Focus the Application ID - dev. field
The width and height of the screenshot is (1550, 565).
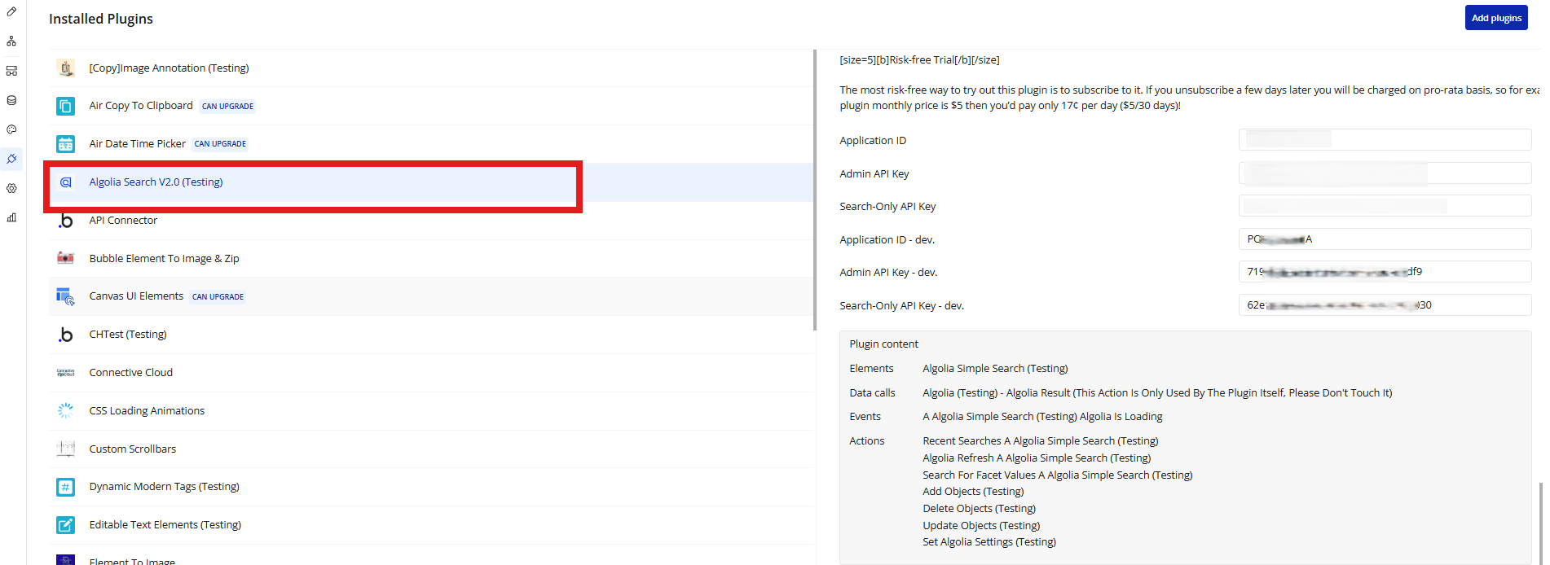click(x=1385, y=239)
